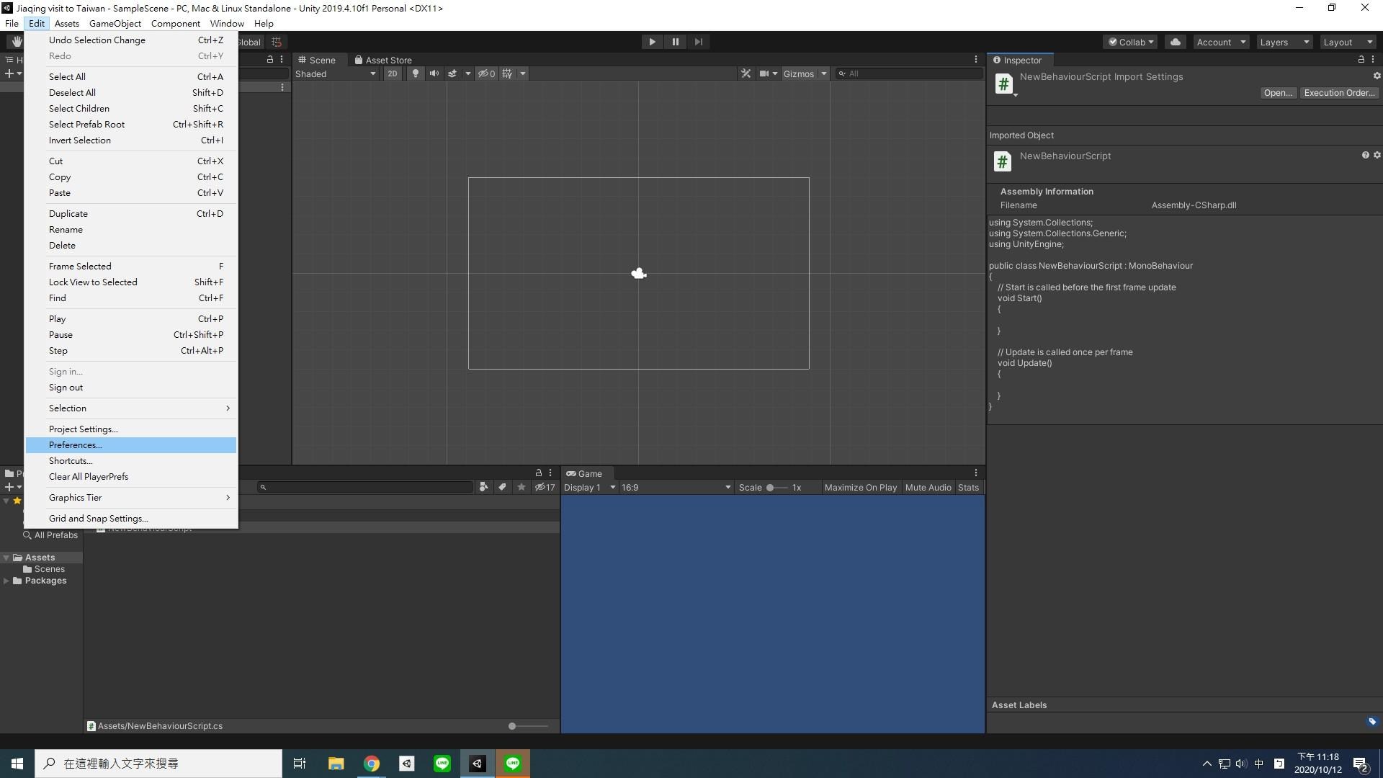Open the Scene view options (three dots) menu

[976, 60]
